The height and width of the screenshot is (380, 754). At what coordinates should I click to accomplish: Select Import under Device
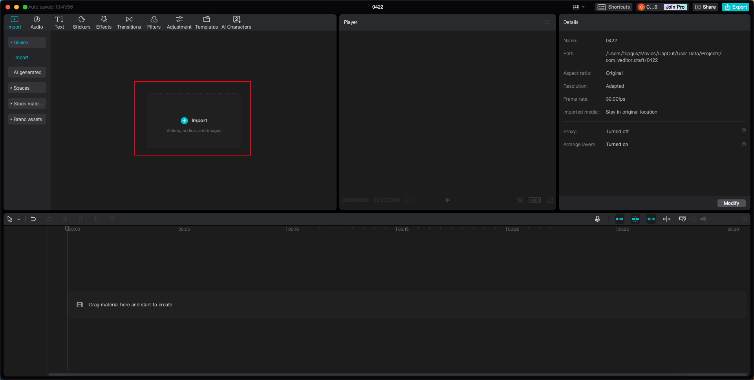pos(21,58)
